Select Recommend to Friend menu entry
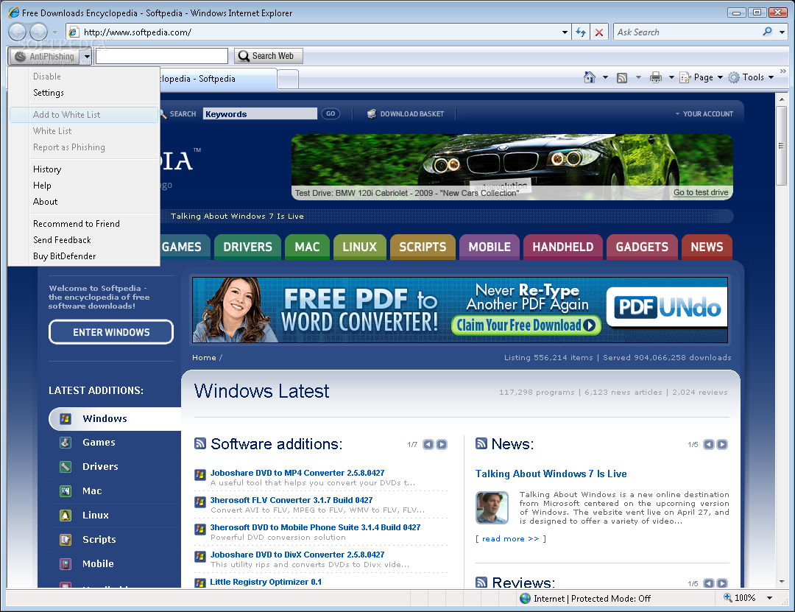 pyautogui.click(x=84, y=224)
